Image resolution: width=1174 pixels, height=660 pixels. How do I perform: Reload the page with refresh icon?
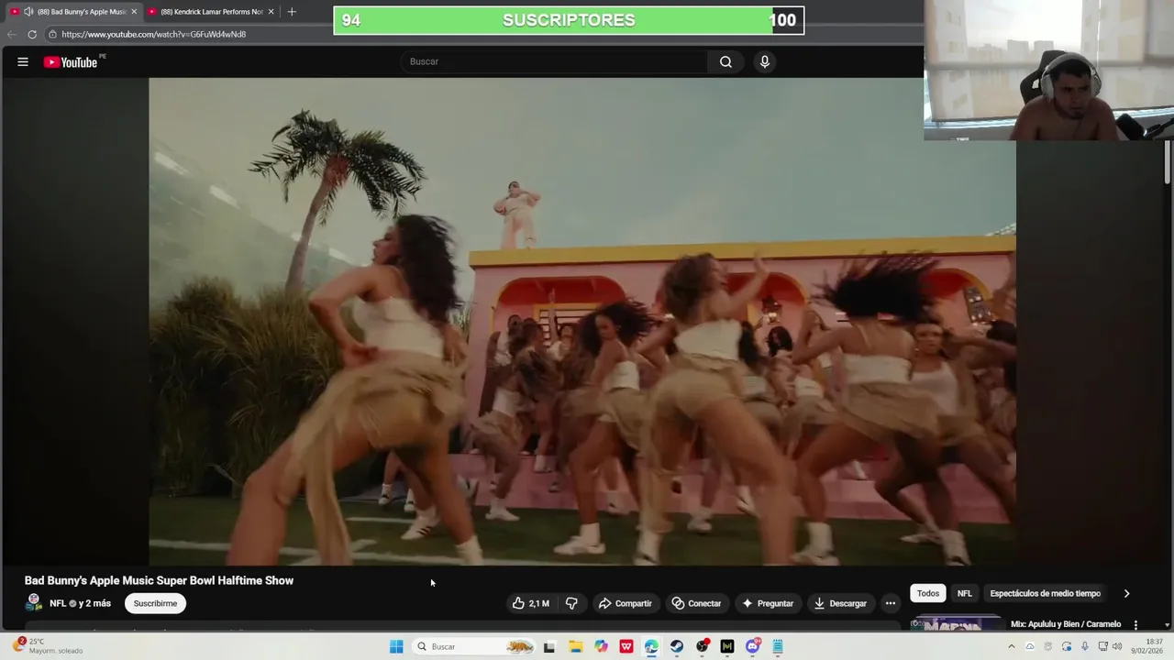pyautogui.click(x=32, y=34)
